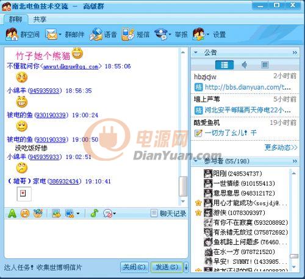The width and height of the screenshot is (305, 279).
Task: Switch announcement panel to list view
Action: (224, 65)
